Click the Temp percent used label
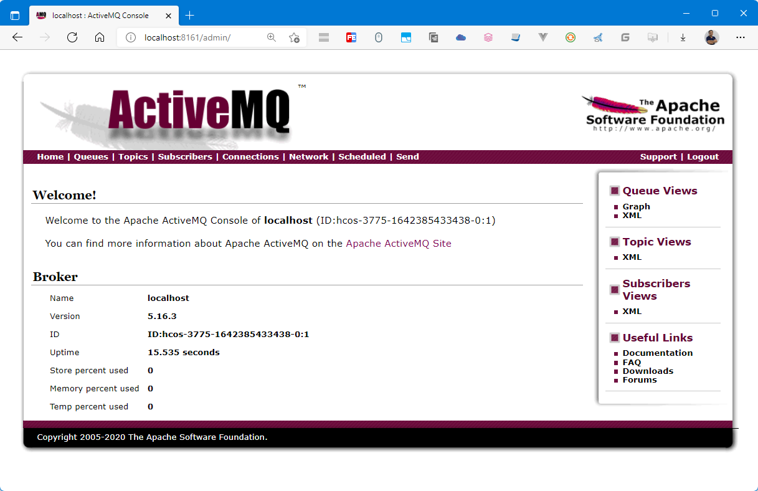Screen dimensions: 758x491 coord(89,407)
